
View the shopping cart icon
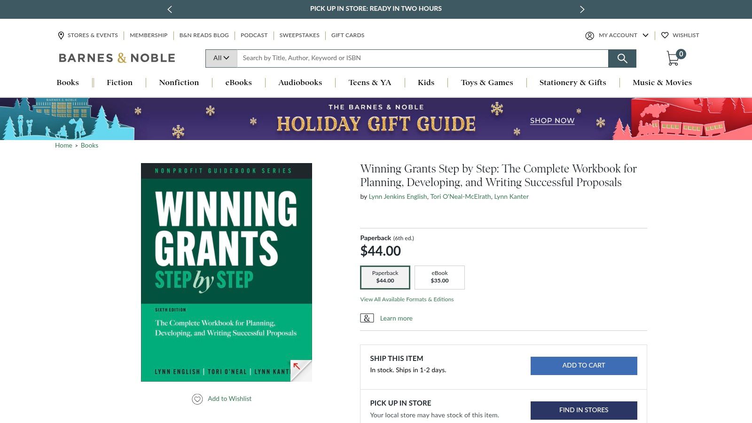coord(673,58)
